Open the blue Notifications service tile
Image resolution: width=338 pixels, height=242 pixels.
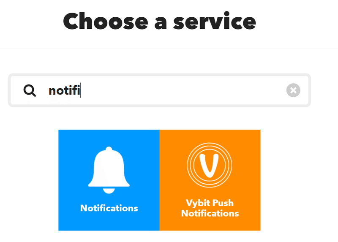[109, 180]
